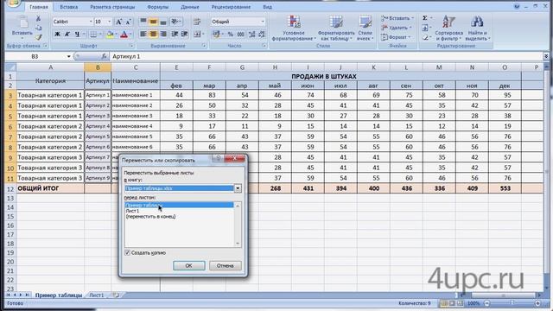Toggle center horizontal alignment
Viewport: 553px width, 311px height.
click(153, 34)
